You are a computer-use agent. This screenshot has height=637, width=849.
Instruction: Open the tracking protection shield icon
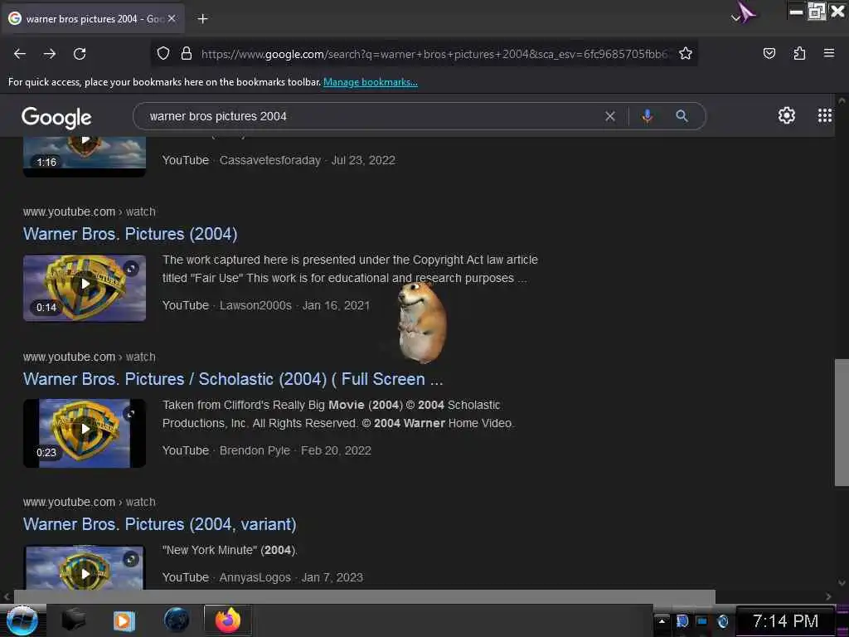click(x=163, y=54)
